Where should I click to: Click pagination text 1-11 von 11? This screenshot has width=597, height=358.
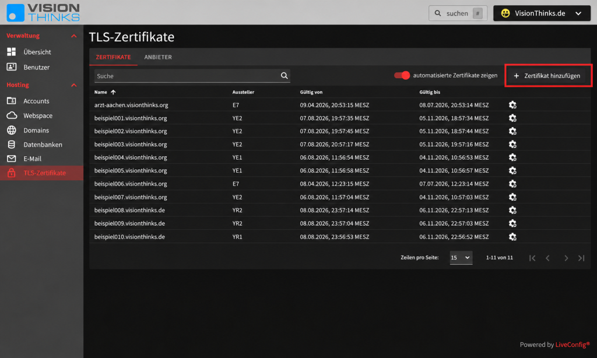[x=499, y=258]
